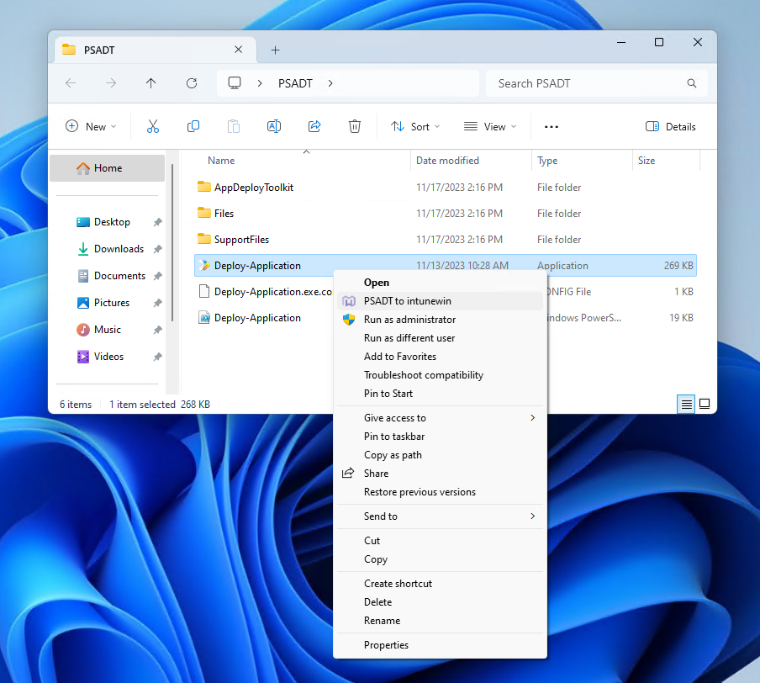Choose Delete in context menu
This screenshot has width=760, height=683.
click(x=440, y=602)
